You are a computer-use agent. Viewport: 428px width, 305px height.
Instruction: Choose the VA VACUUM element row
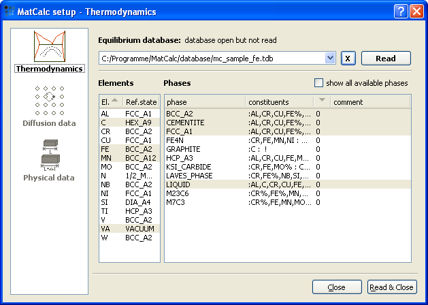[x=128, y=228]
